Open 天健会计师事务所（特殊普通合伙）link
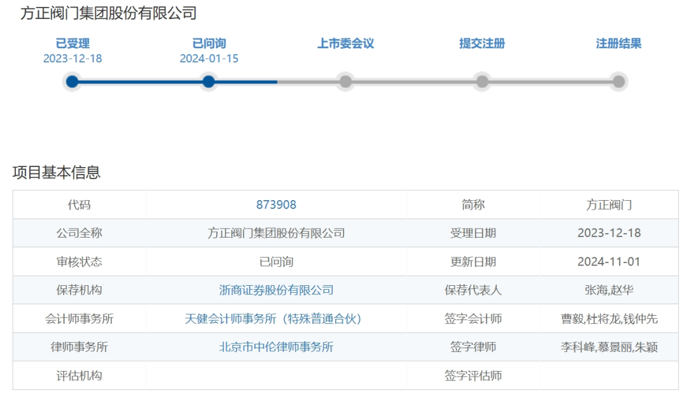Image resolution: width=687 pixels, height=397 pixels. pos(274,319)
